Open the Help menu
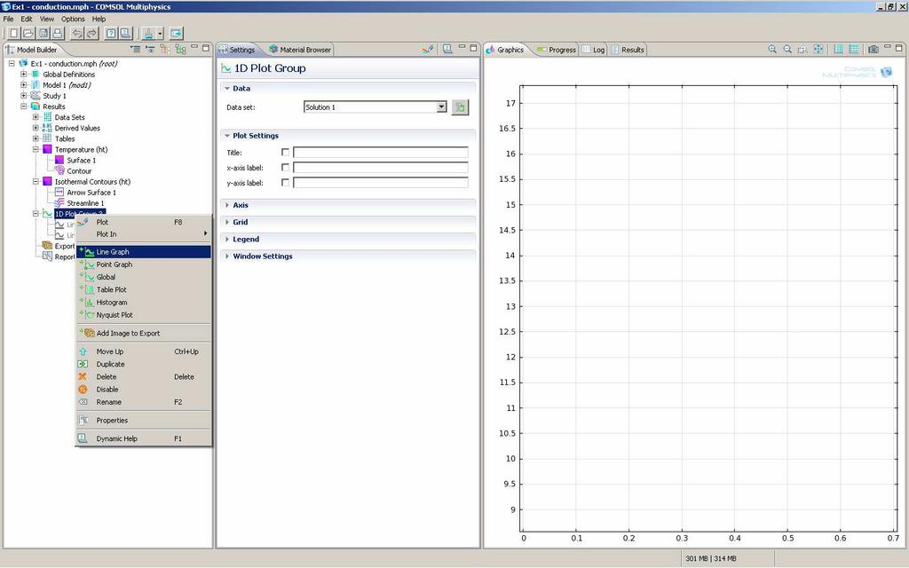 tap(99, 19)
